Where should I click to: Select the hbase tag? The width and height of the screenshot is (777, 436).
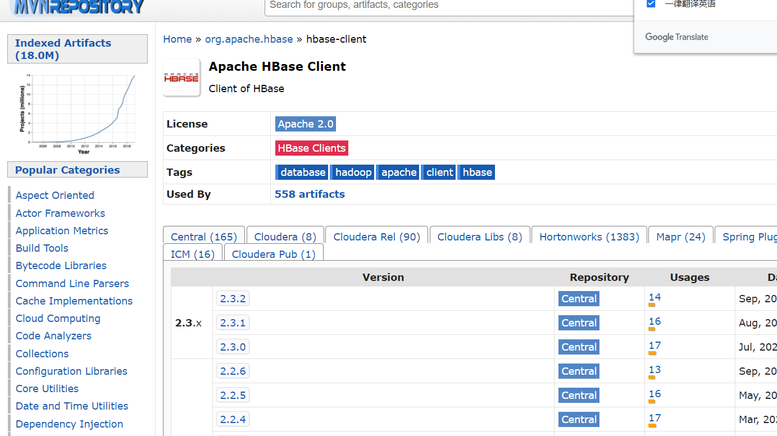(476, 172)
